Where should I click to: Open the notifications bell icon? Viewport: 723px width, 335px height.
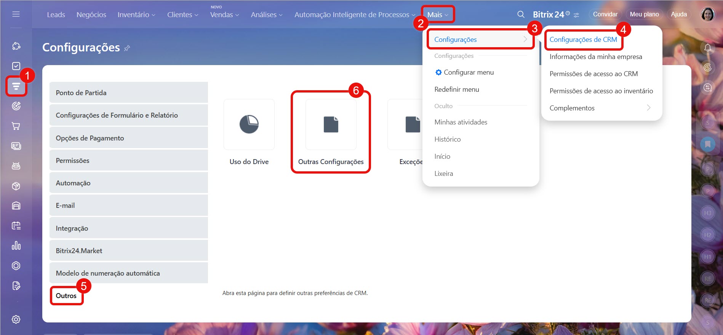click(707, 48)
